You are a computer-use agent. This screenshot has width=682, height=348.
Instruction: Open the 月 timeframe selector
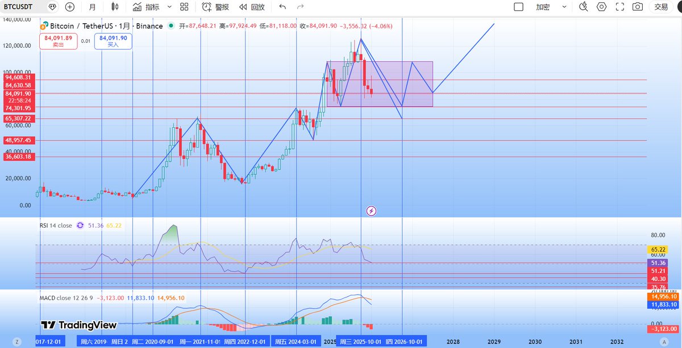(92, 7)
